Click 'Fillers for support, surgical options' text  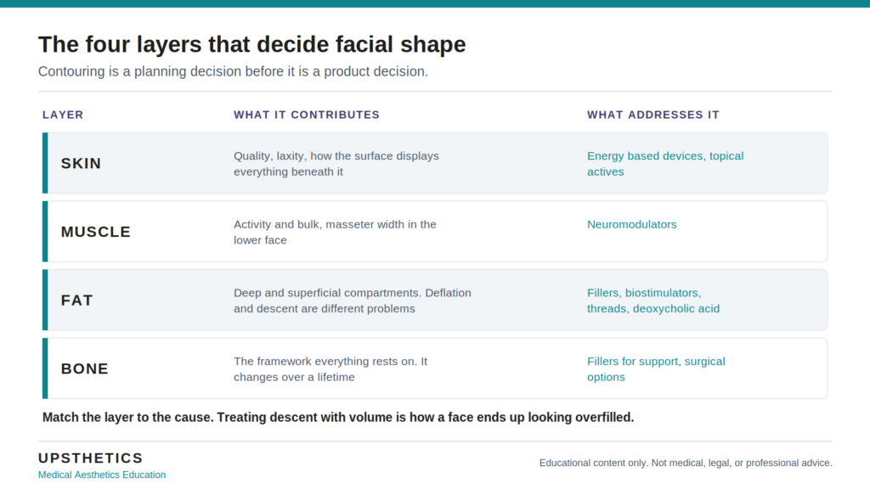tap(656, 369)
